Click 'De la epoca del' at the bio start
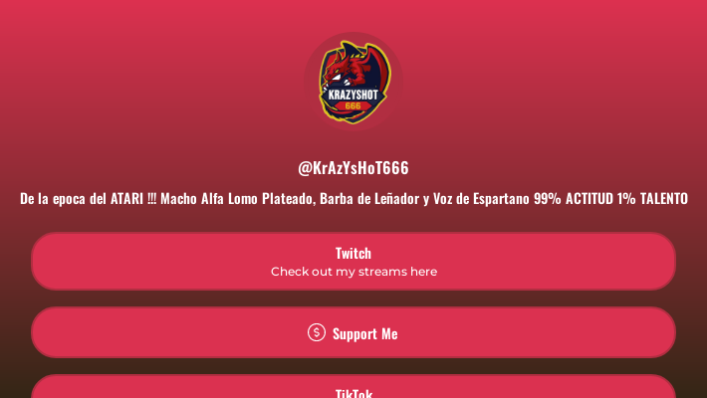707x398 pixels. click(x=64, y=199)
